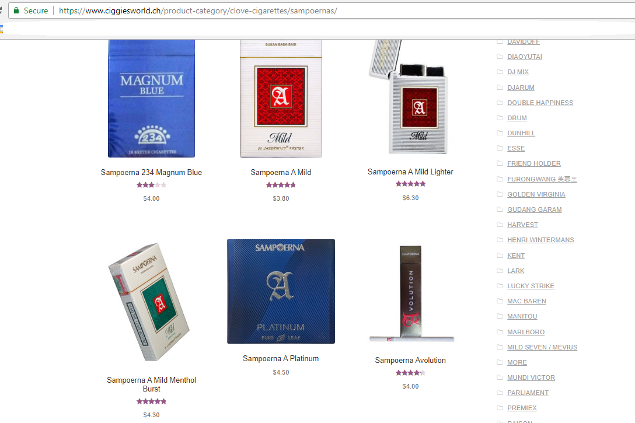Click star rating under Sampoerna 234 Magnum Blue
The width and height of the screenshot is (635, 423).
[x=151, y=185]
